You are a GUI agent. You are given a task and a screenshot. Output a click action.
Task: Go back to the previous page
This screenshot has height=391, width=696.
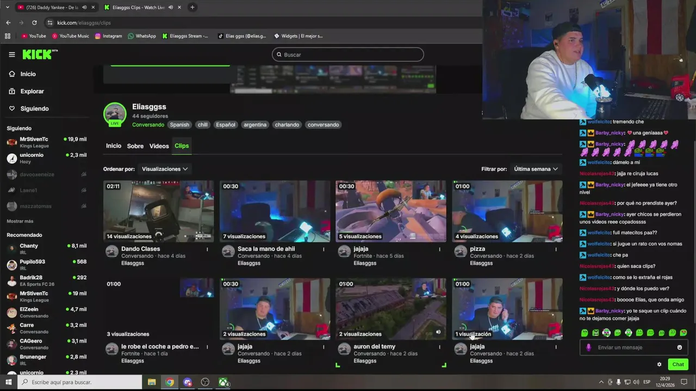click(x=8, y=23)
